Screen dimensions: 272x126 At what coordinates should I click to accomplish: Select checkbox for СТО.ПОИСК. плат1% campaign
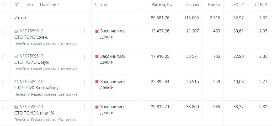point(5,107)
